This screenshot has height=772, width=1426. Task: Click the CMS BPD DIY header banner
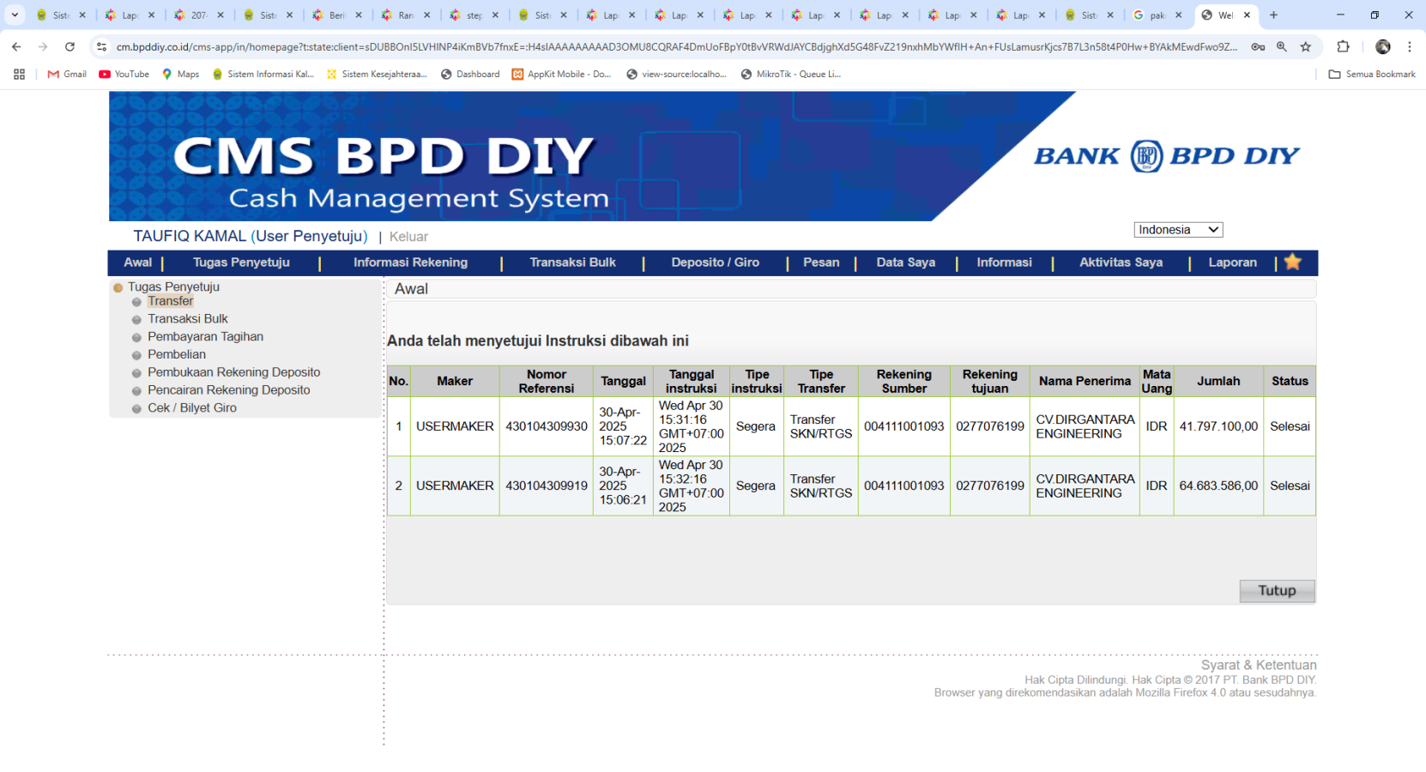point(713,156)
